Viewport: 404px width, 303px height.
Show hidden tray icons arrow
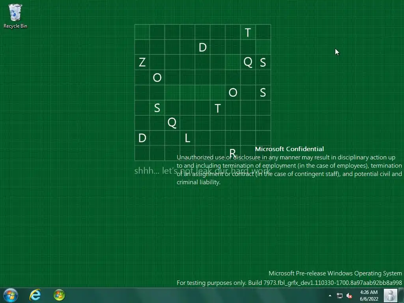click(330, 296)
